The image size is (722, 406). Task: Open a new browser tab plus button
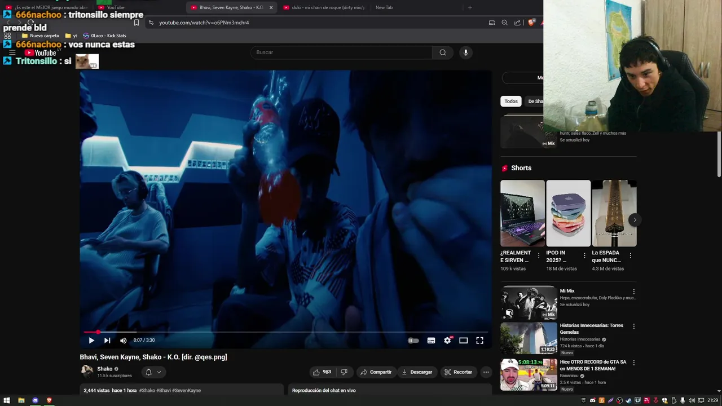(470, 7)
